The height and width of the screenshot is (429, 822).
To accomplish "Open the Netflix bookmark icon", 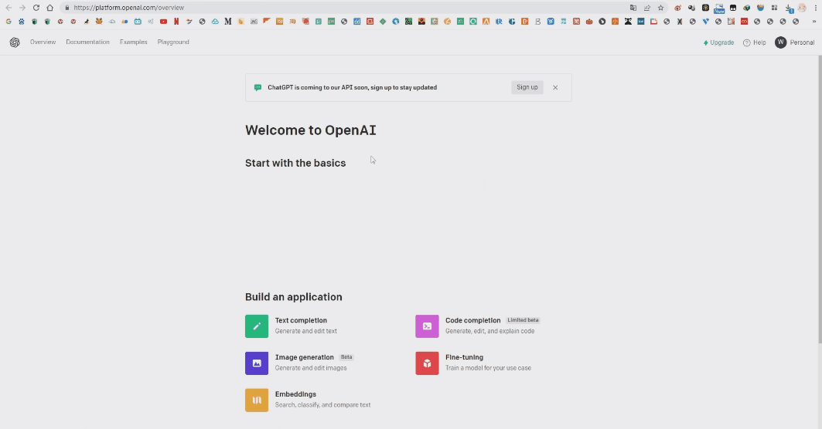I will coord(176,22).
